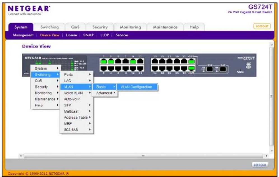Image resolution: width=279 pixels, height=177 pixels.
Task: Click the LOGOUT button
Action: coord(262,26)
